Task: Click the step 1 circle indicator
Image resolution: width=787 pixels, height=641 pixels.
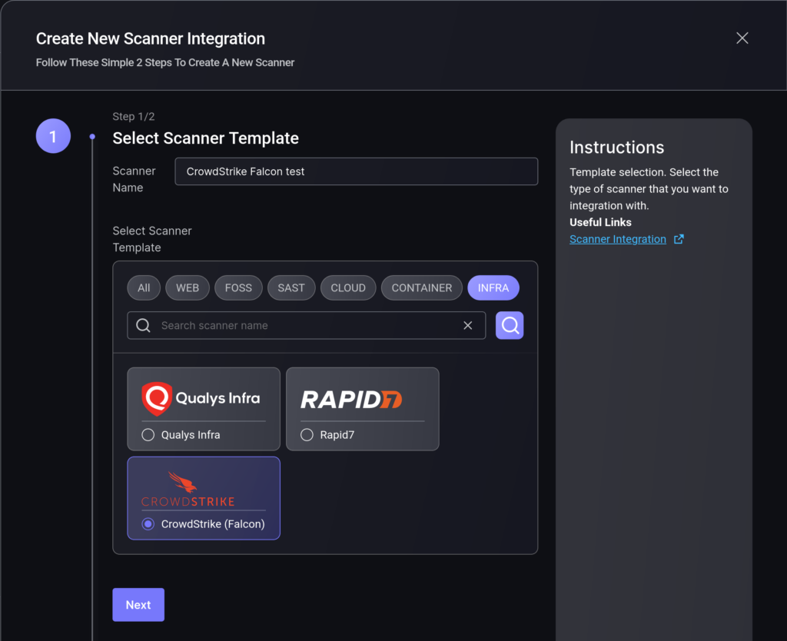Action: coord(53,136)
